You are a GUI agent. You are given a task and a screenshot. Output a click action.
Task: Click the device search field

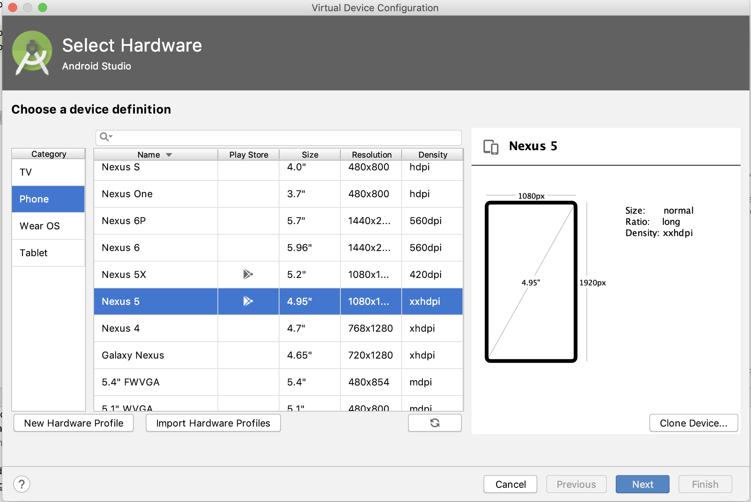click(284, 137)
